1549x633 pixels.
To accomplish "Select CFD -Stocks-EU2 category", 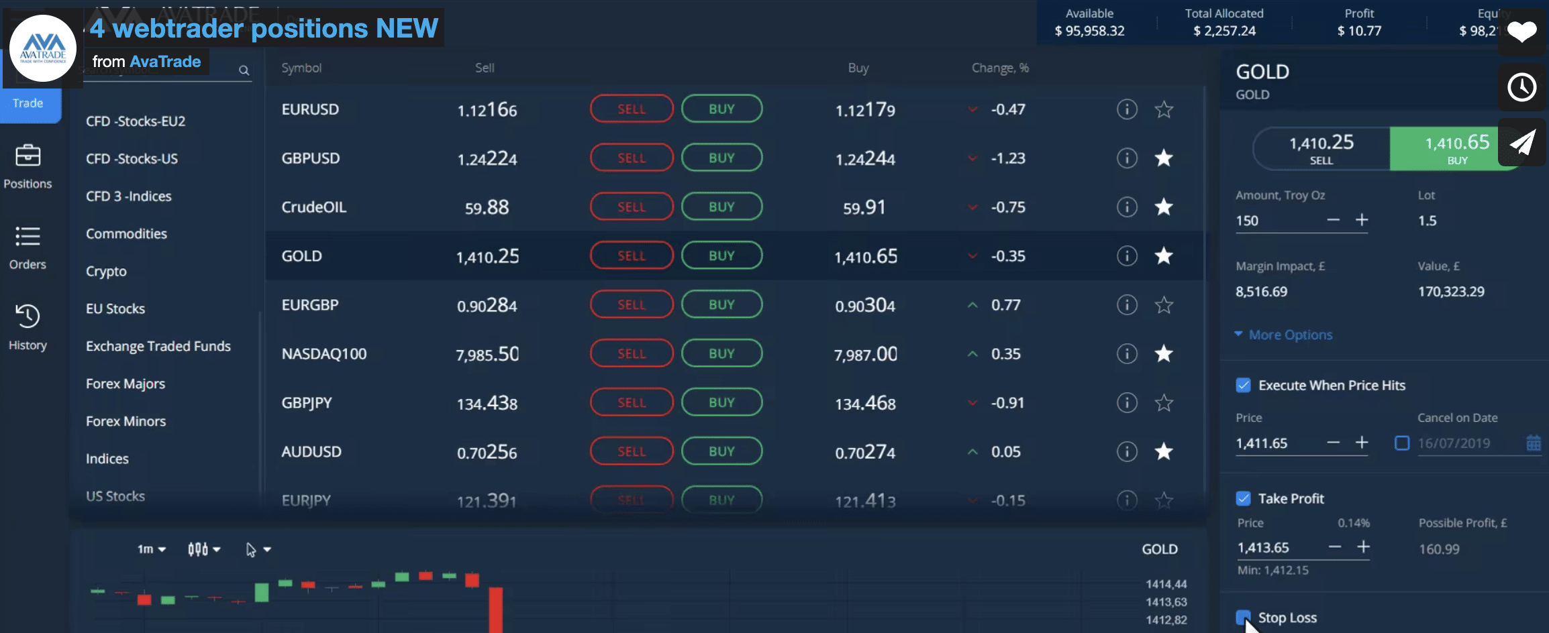I will click(136, 121).
